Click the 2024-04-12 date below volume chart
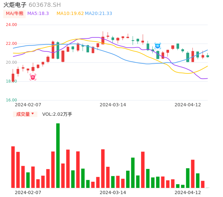Viewport: 223px width, 197px height. 188,192
